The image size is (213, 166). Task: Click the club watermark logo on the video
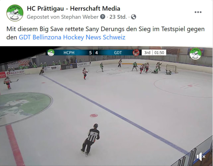pyautogui.click(x=195, y=54)
